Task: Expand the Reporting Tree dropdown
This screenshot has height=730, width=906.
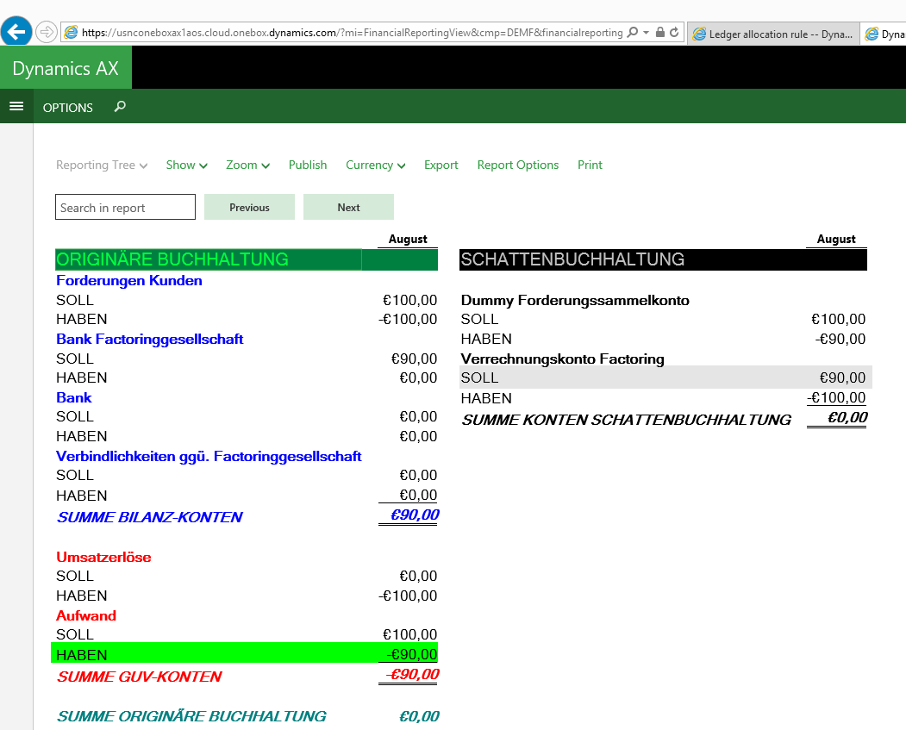Action: pos(102,165)
